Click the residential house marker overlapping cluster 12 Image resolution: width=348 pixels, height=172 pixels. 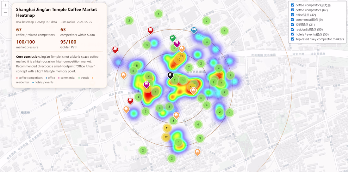193,91
